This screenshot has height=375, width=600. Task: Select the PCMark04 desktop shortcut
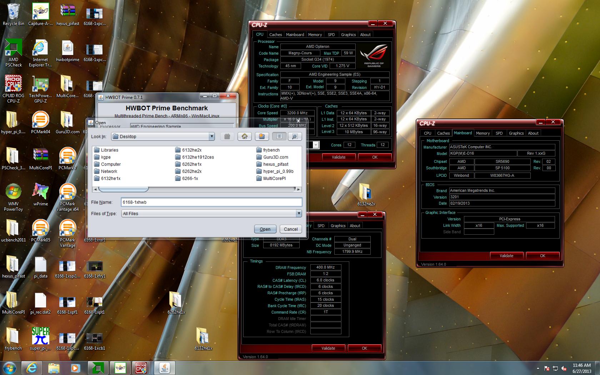point(40,122)
